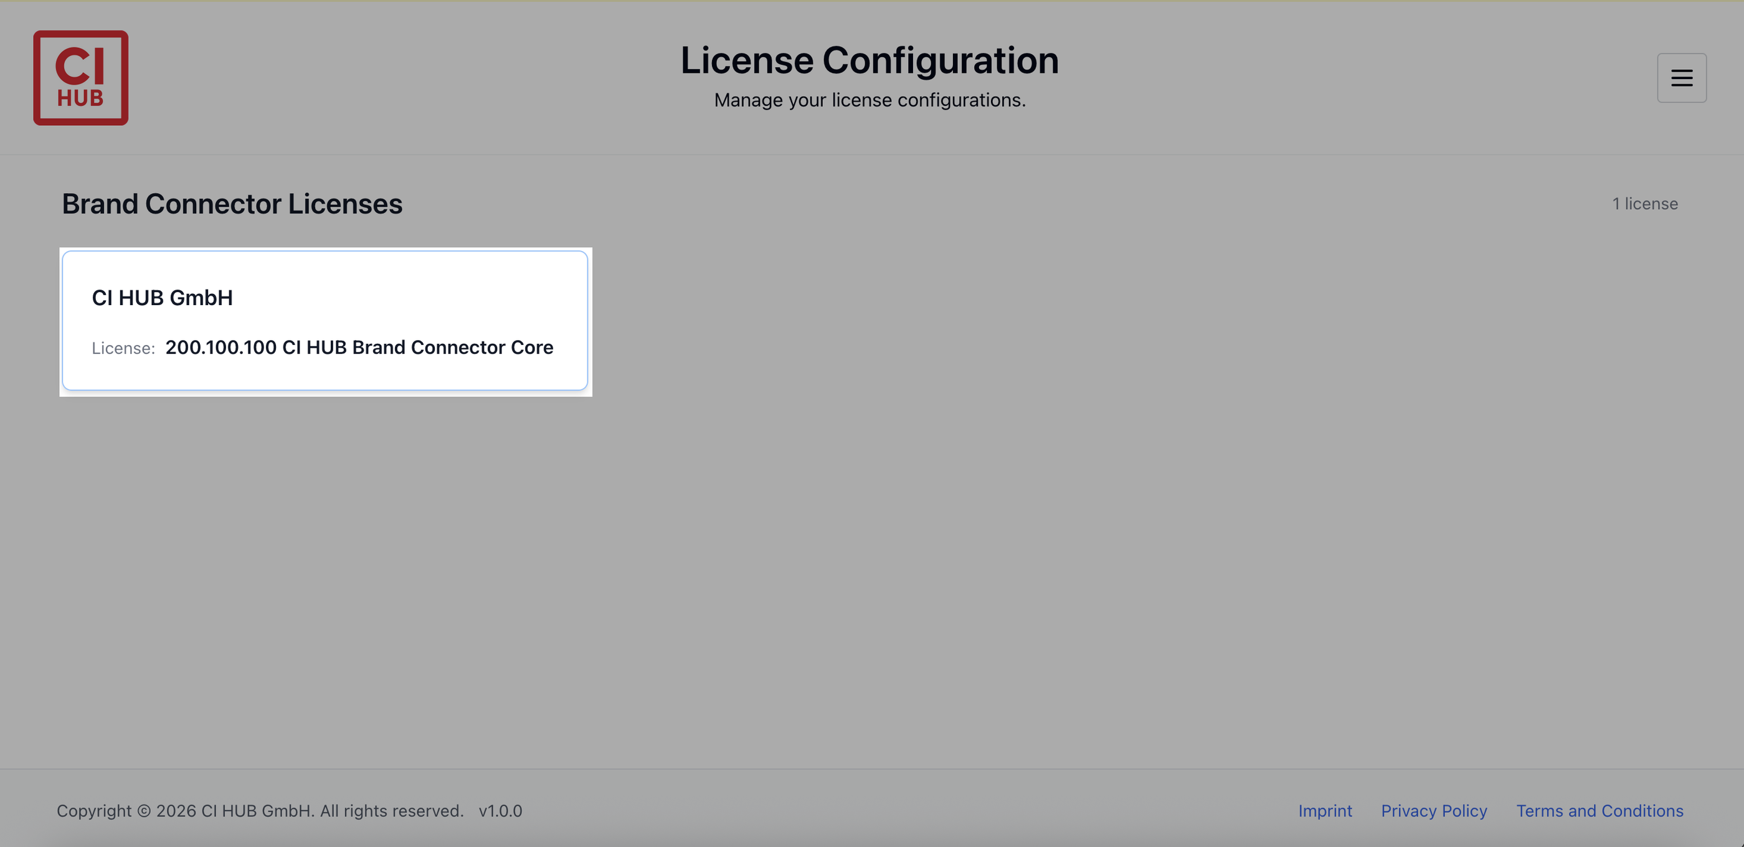Click the License Configuration page title

(870, 60)
